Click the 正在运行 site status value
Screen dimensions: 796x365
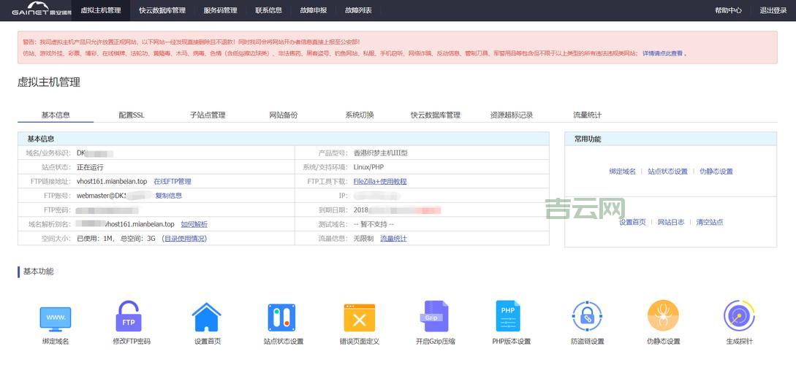pos(90,167)
